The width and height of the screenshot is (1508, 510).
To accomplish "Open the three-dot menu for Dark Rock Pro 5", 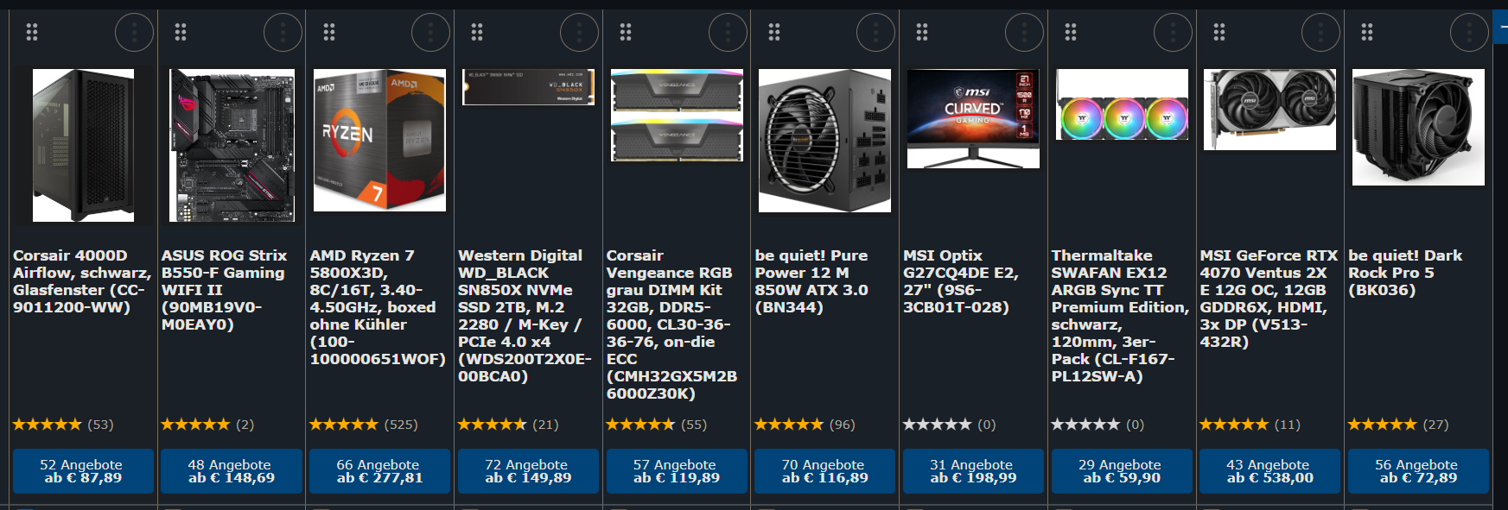I will coord(1469,33).
